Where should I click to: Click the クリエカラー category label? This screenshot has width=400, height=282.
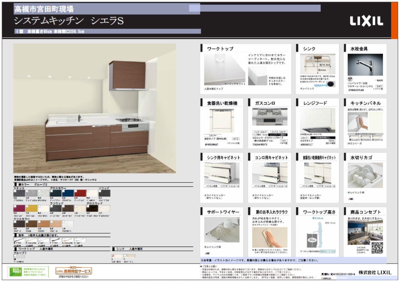click(x=21, y=218)
